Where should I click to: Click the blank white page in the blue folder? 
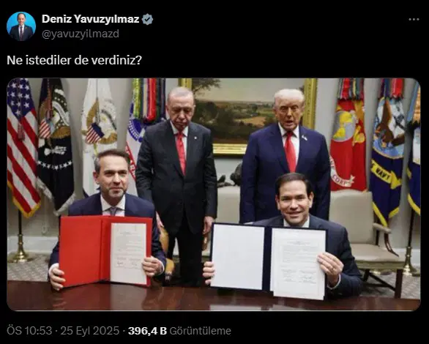pyautogui.click(x=238, y=256)
